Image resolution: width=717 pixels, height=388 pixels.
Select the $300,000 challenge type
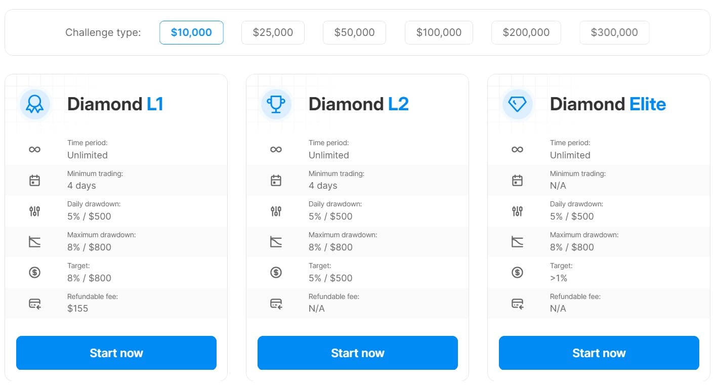pos(614,32)
